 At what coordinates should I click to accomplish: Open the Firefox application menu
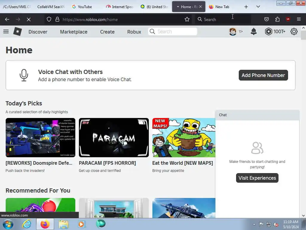click(299, 19)
